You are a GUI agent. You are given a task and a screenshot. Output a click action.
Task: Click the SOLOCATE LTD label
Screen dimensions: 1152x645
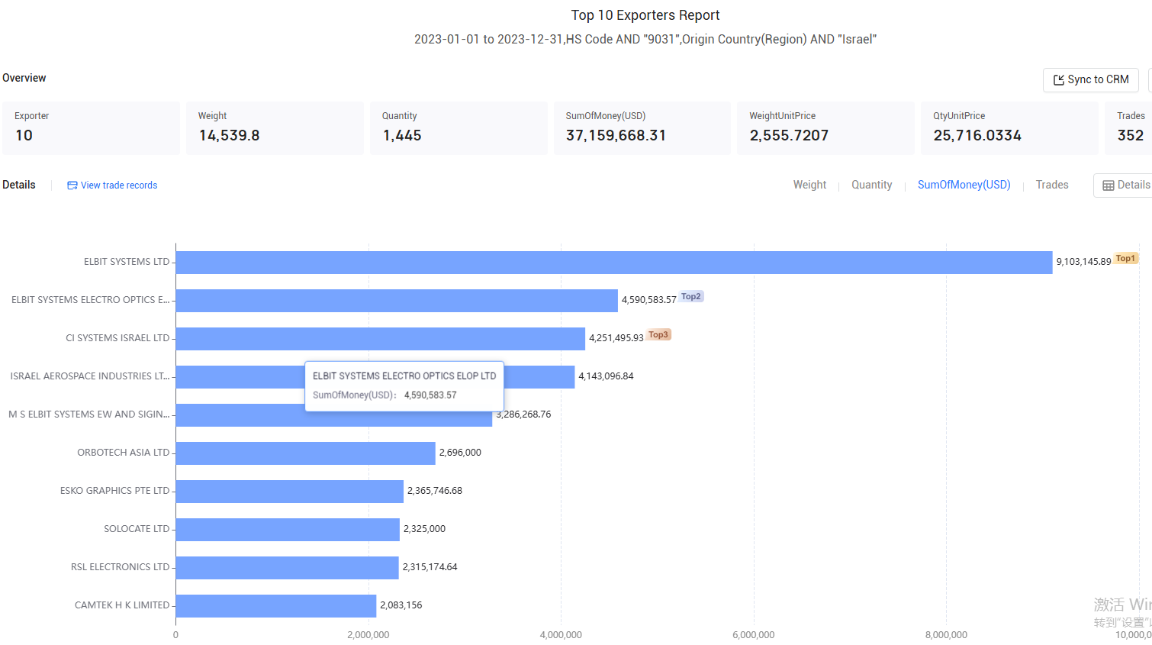[x=137, y=529]
